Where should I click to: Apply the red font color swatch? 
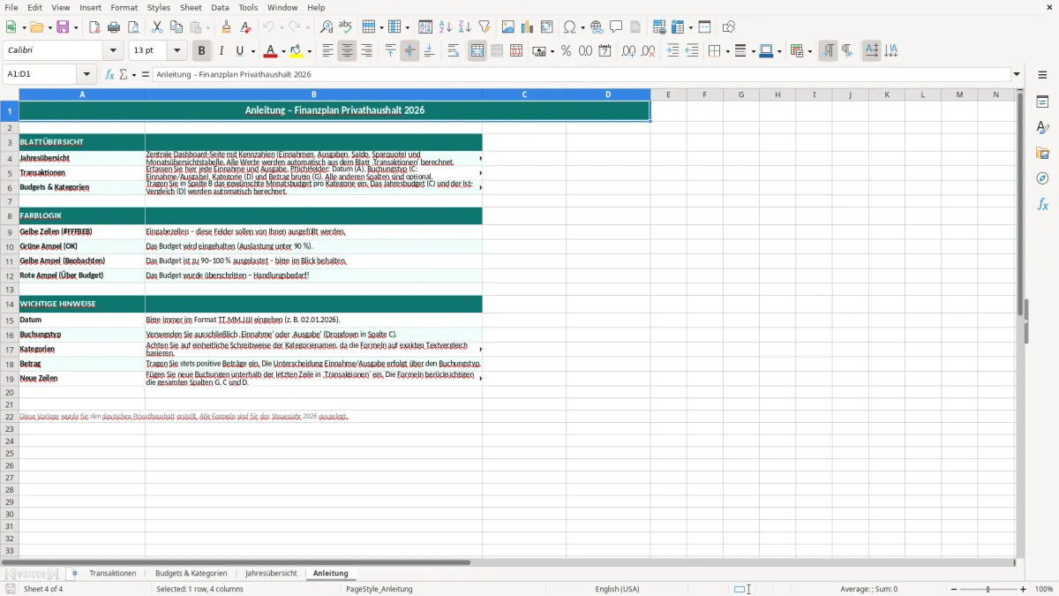[x=270, y=51]
